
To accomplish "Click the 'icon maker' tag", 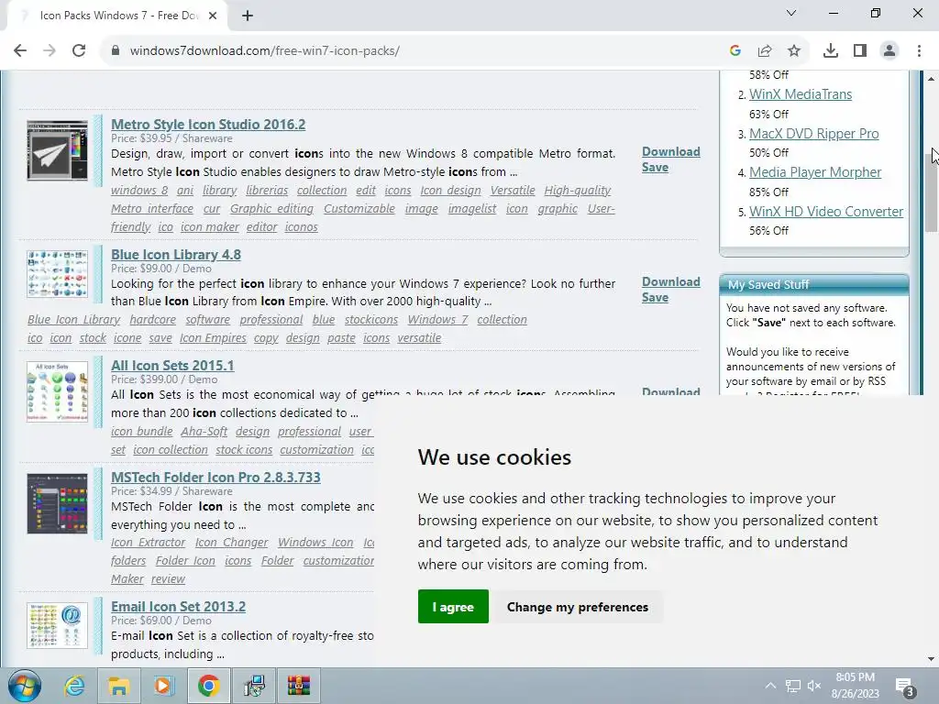I will coord(210,227).
